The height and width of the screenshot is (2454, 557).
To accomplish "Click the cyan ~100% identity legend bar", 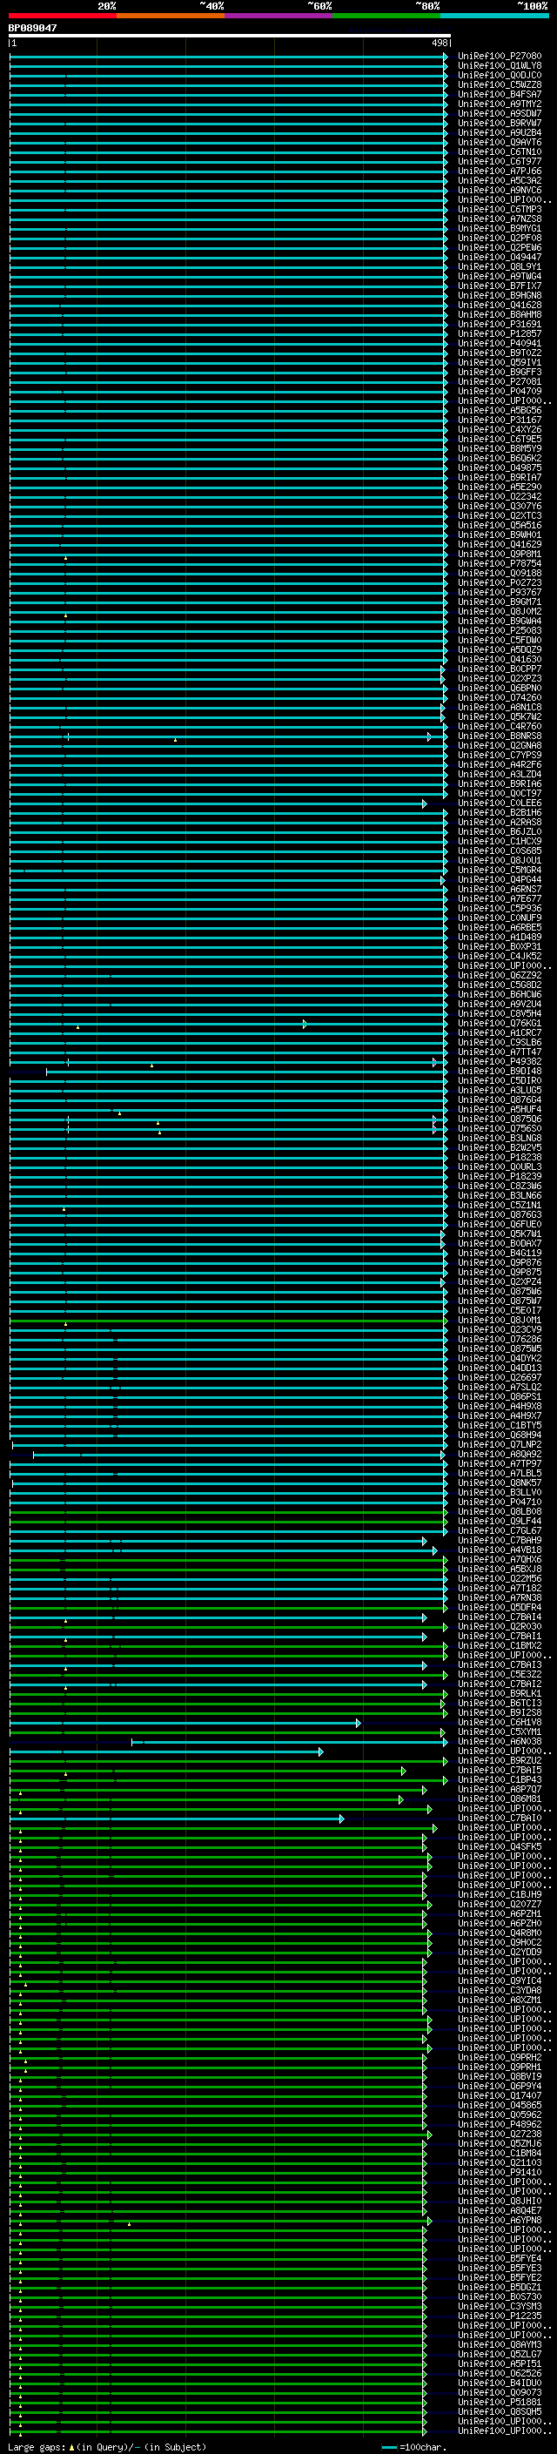I will pos(494,16).
